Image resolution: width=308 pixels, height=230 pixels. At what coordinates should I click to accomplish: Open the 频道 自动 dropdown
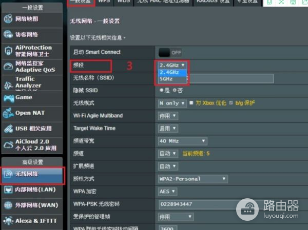[x=168, y=154]
